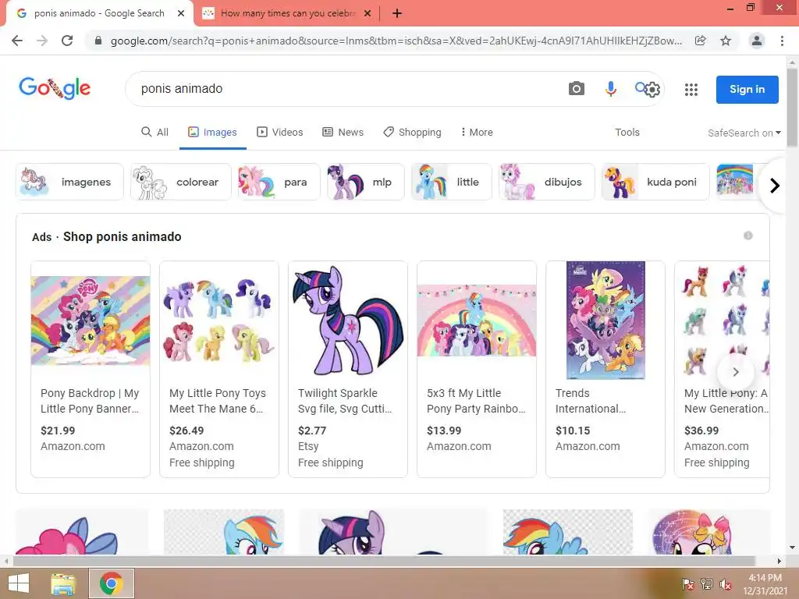Viewport: 799px width, 599px height.
Task: Advance the shopping ads carousel arrow
Action: tap(735, 372)
